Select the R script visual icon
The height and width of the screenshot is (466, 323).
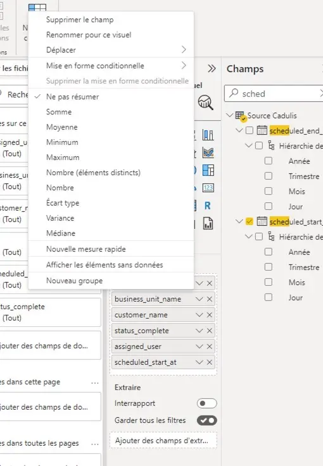coord(208,205)
